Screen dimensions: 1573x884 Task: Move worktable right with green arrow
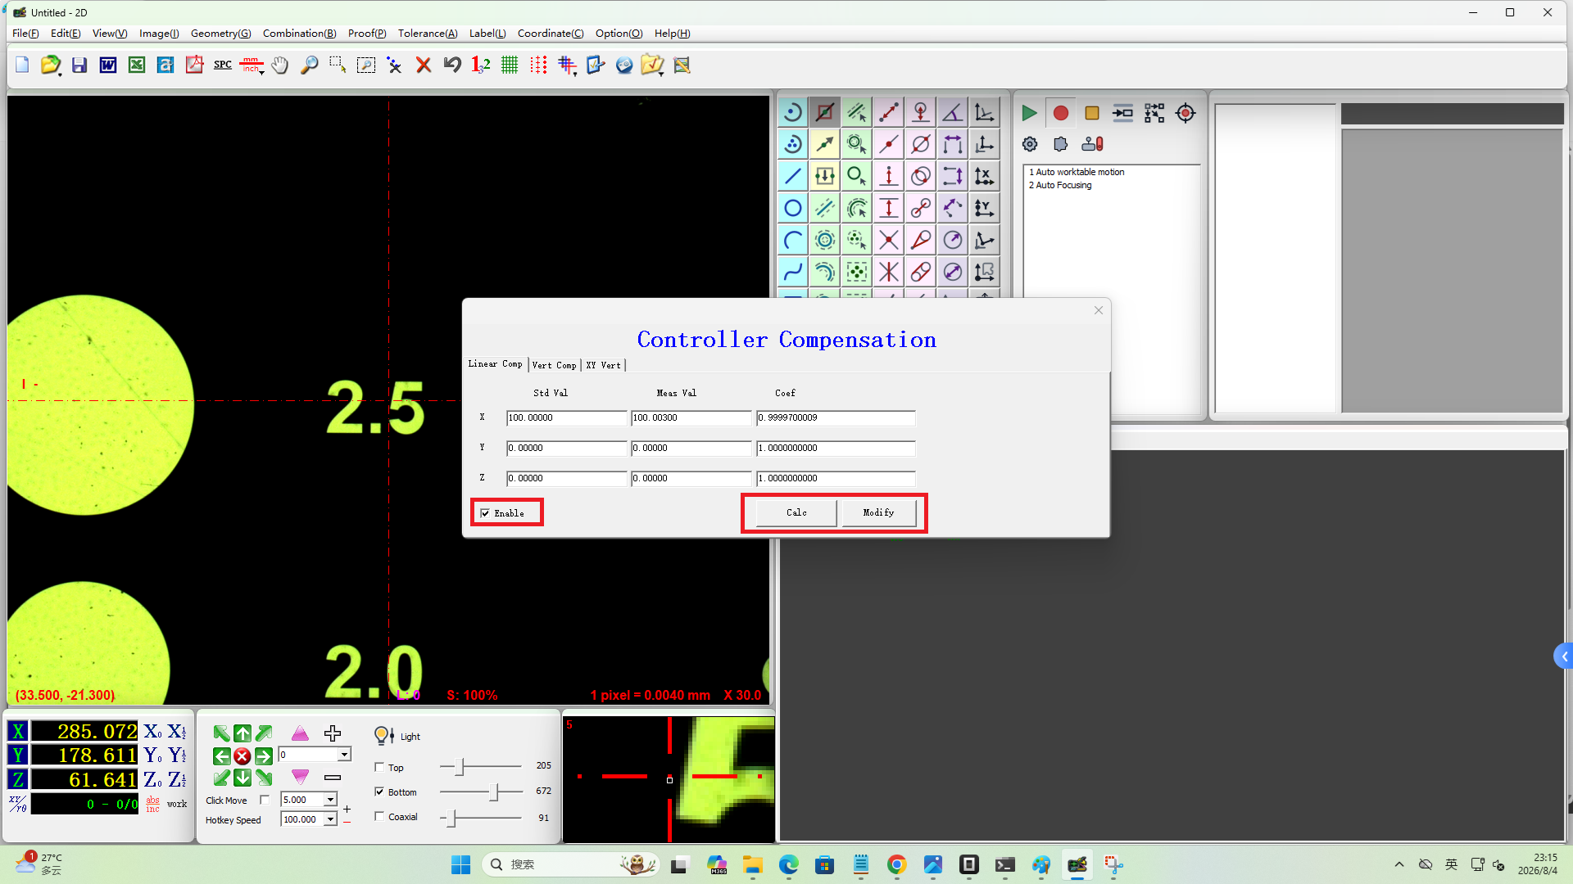coord(264,755)
